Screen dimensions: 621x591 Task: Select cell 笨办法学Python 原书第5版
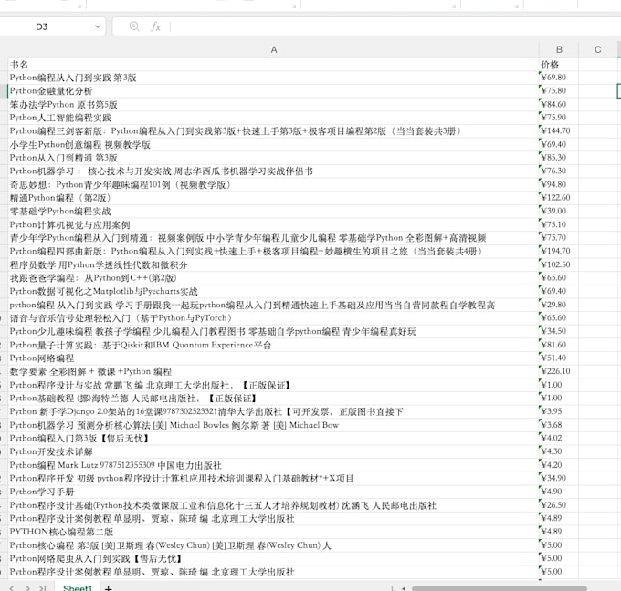tap(274, 105)
